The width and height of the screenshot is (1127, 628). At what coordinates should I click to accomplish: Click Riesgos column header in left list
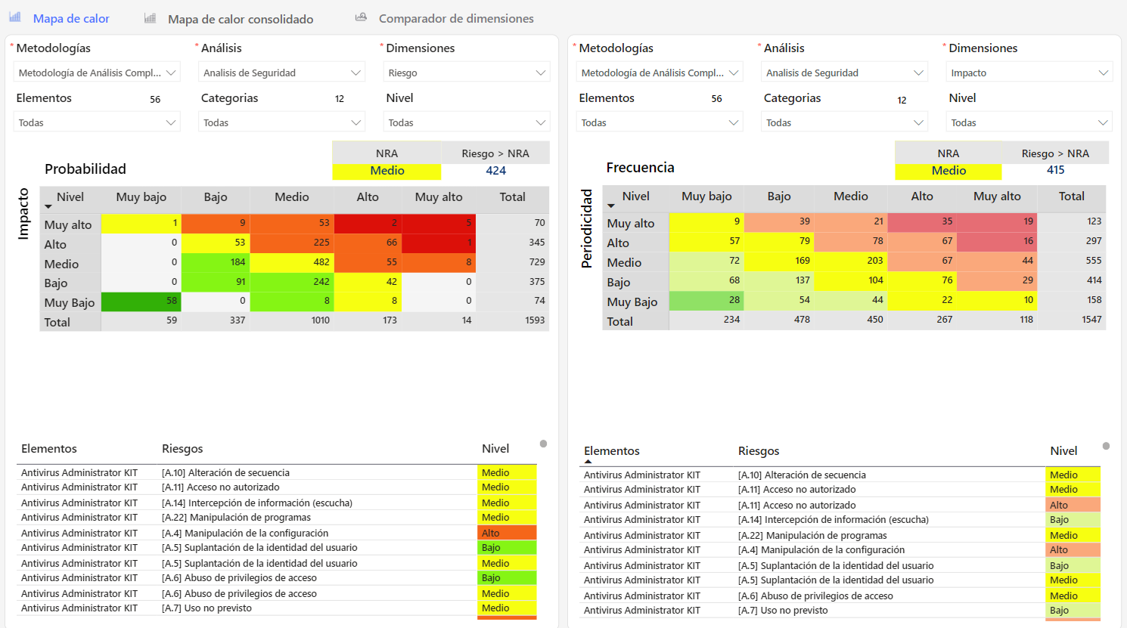point(182,449)
